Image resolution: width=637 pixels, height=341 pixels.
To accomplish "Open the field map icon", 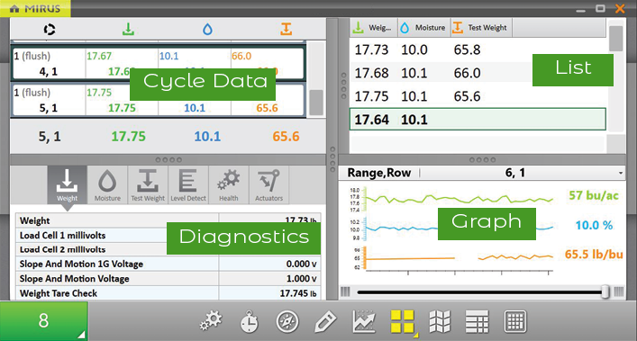I will [440, 321].
